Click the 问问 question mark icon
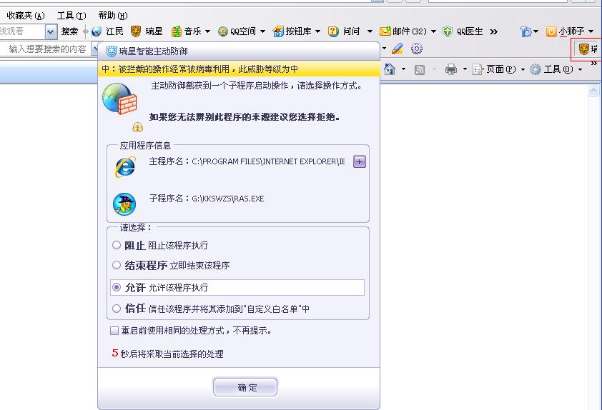 pos(333,31)
